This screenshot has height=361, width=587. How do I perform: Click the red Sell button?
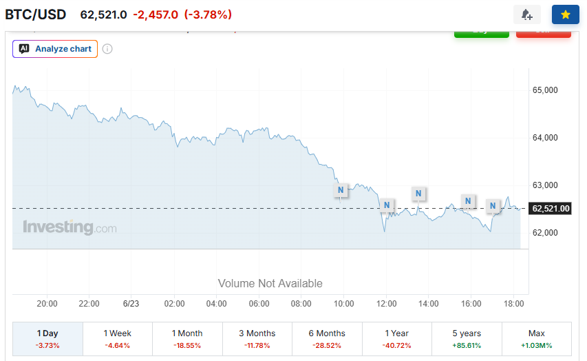coord(544,34)
